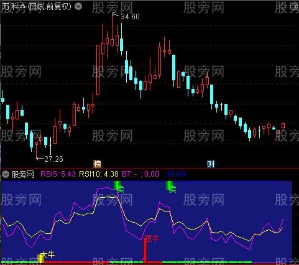Click the 34.60 high price label
The height and width of the screenshot is (265, 299).
pos(130,17)
